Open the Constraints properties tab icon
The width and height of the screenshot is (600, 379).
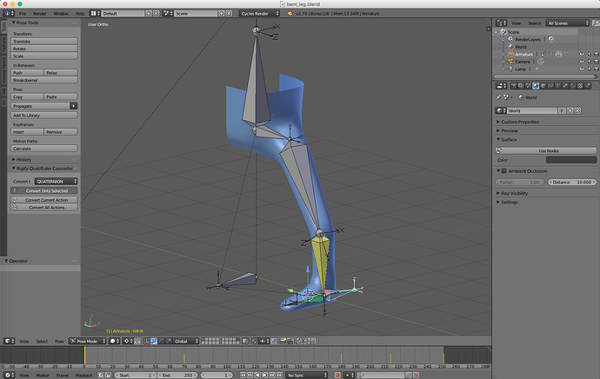tap(550, 86)
